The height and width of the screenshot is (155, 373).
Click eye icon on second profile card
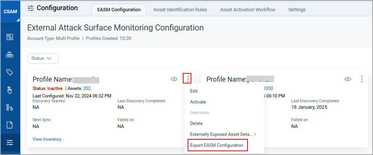(348, 79)
